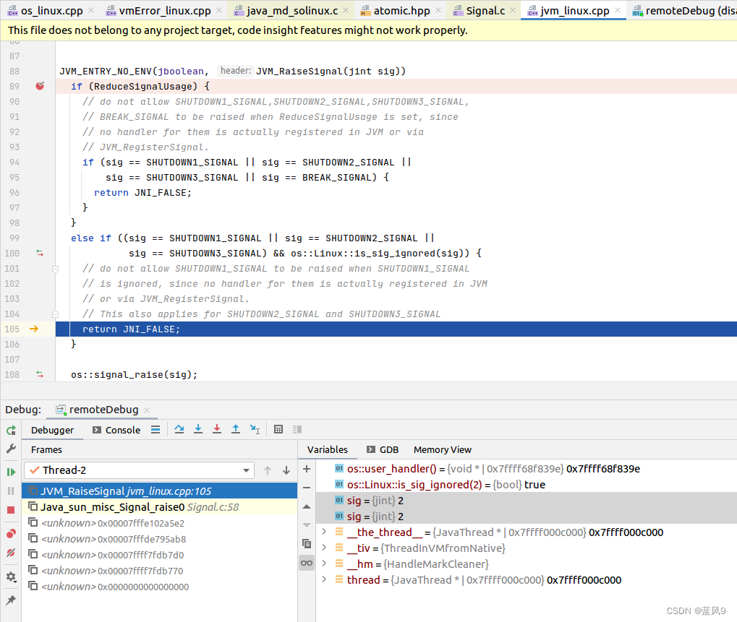The height and width of the screenshot is (622, 737).
Task: Select unknown frame 0x00007ffff7fdb7d0
Action: [x=160, y=555]
